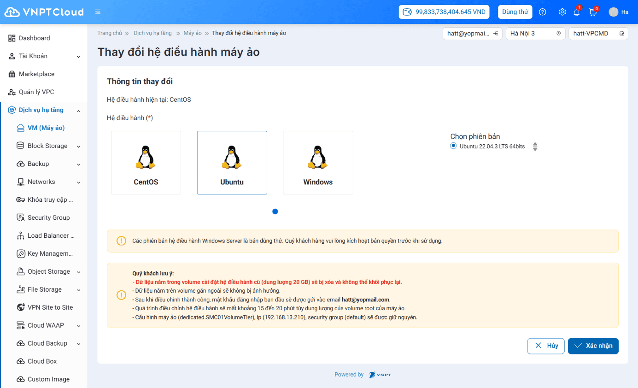638x388 pixels.
Task: Open the Hà Nội 3 region dropdown
Action: click(x=535, y=34)
